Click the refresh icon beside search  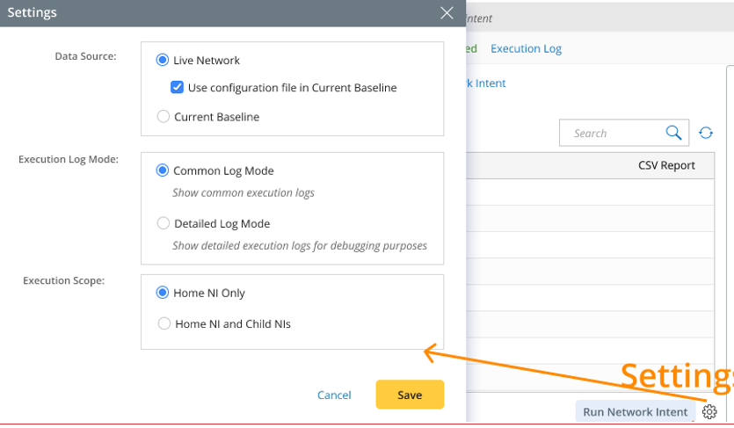[x=706, y=134]
